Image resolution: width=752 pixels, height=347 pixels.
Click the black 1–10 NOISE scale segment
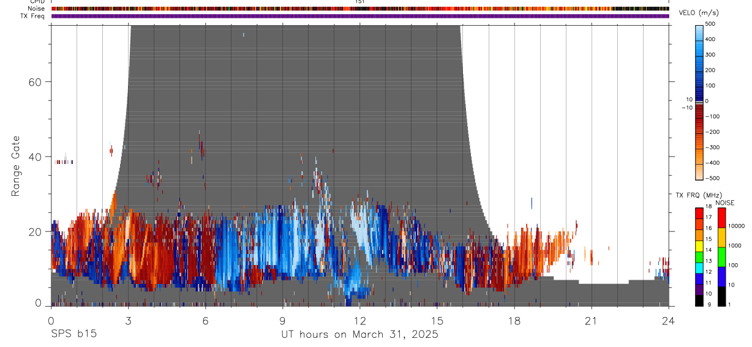tap(722, 296)
